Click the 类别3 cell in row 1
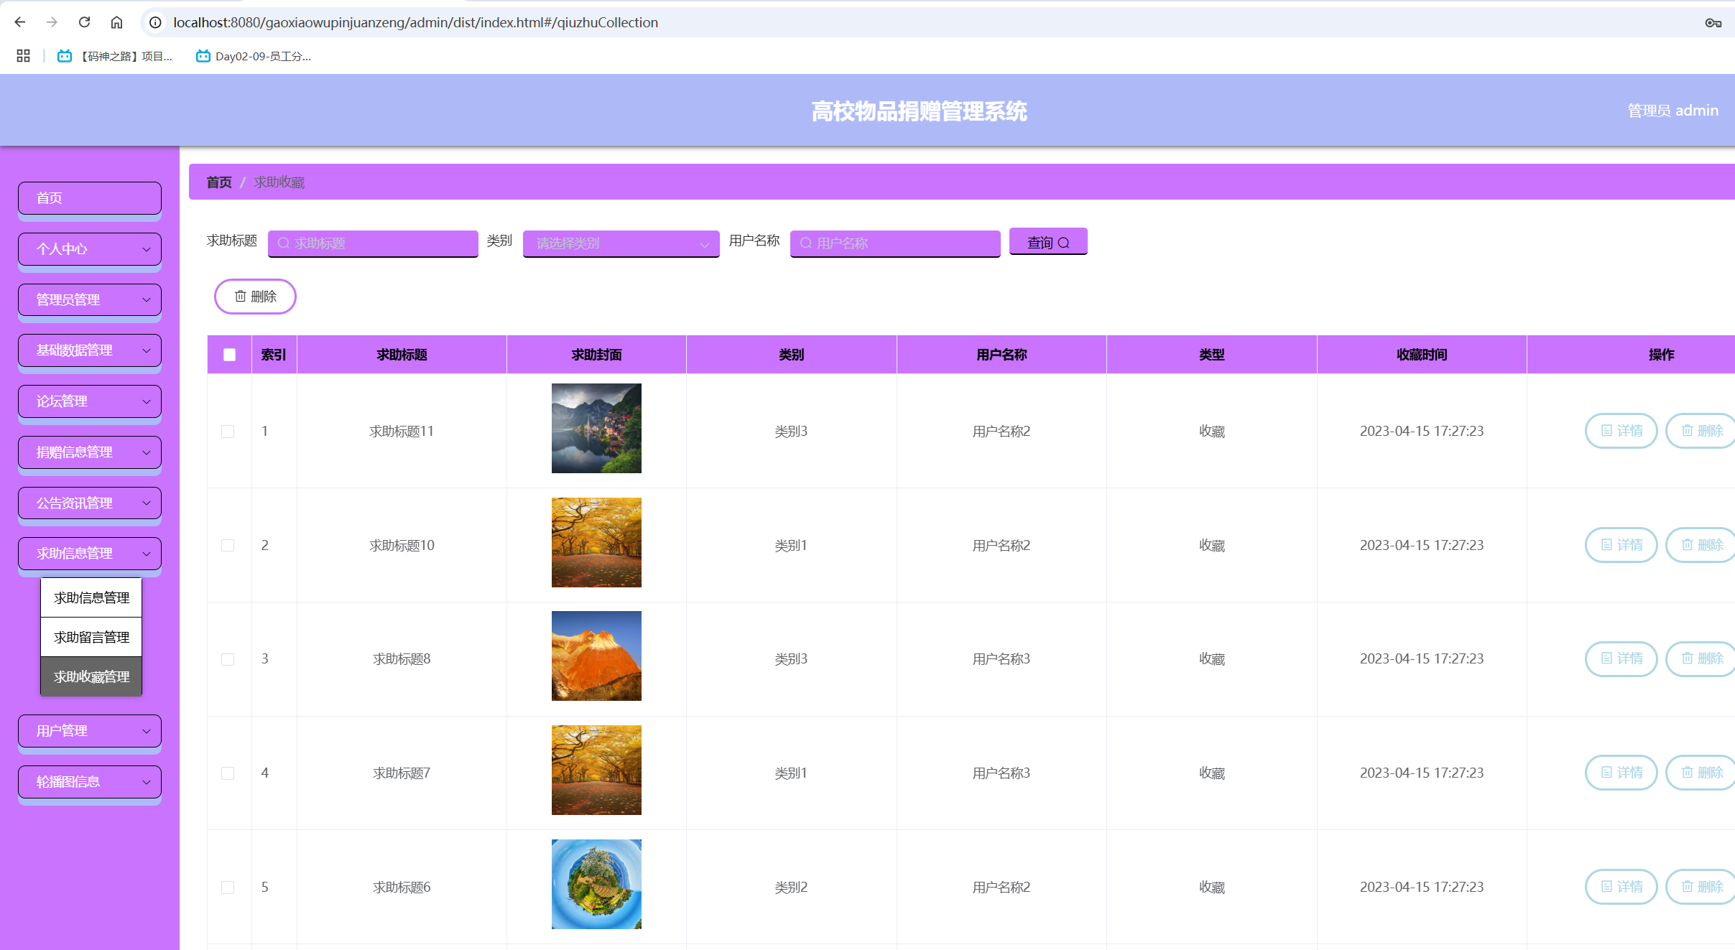The width and height of the screenshot is (1735, 950). [791, 432]
